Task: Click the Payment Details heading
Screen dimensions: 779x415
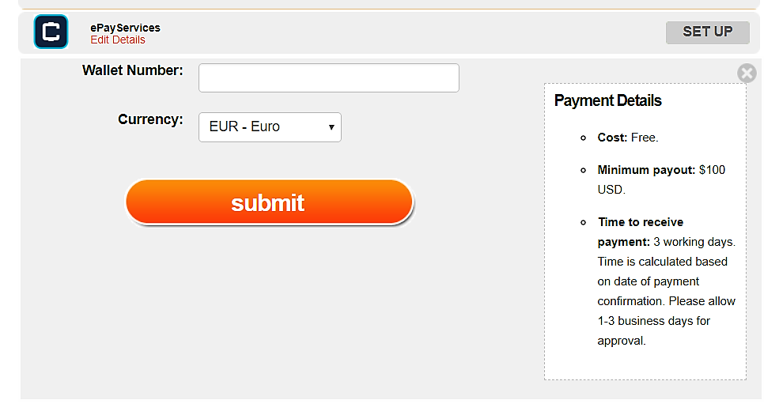Action: pos(607,100)
